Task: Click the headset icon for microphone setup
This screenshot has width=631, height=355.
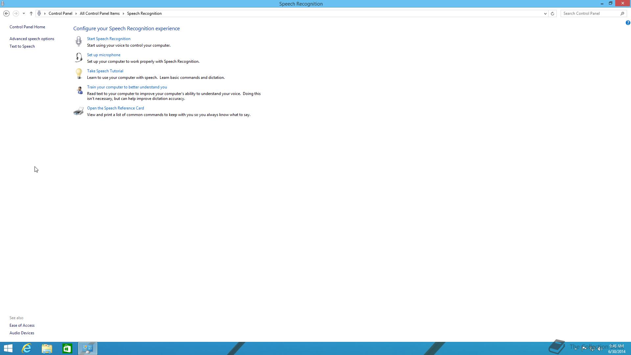Action: coord(79,58)
